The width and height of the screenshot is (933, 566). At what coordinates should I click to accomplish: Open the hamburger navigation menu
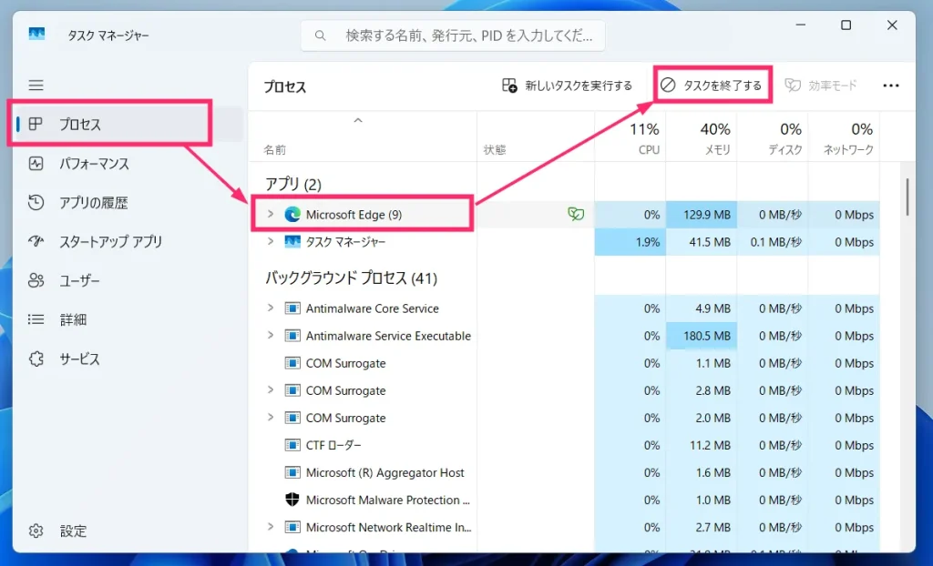point(36,85)
